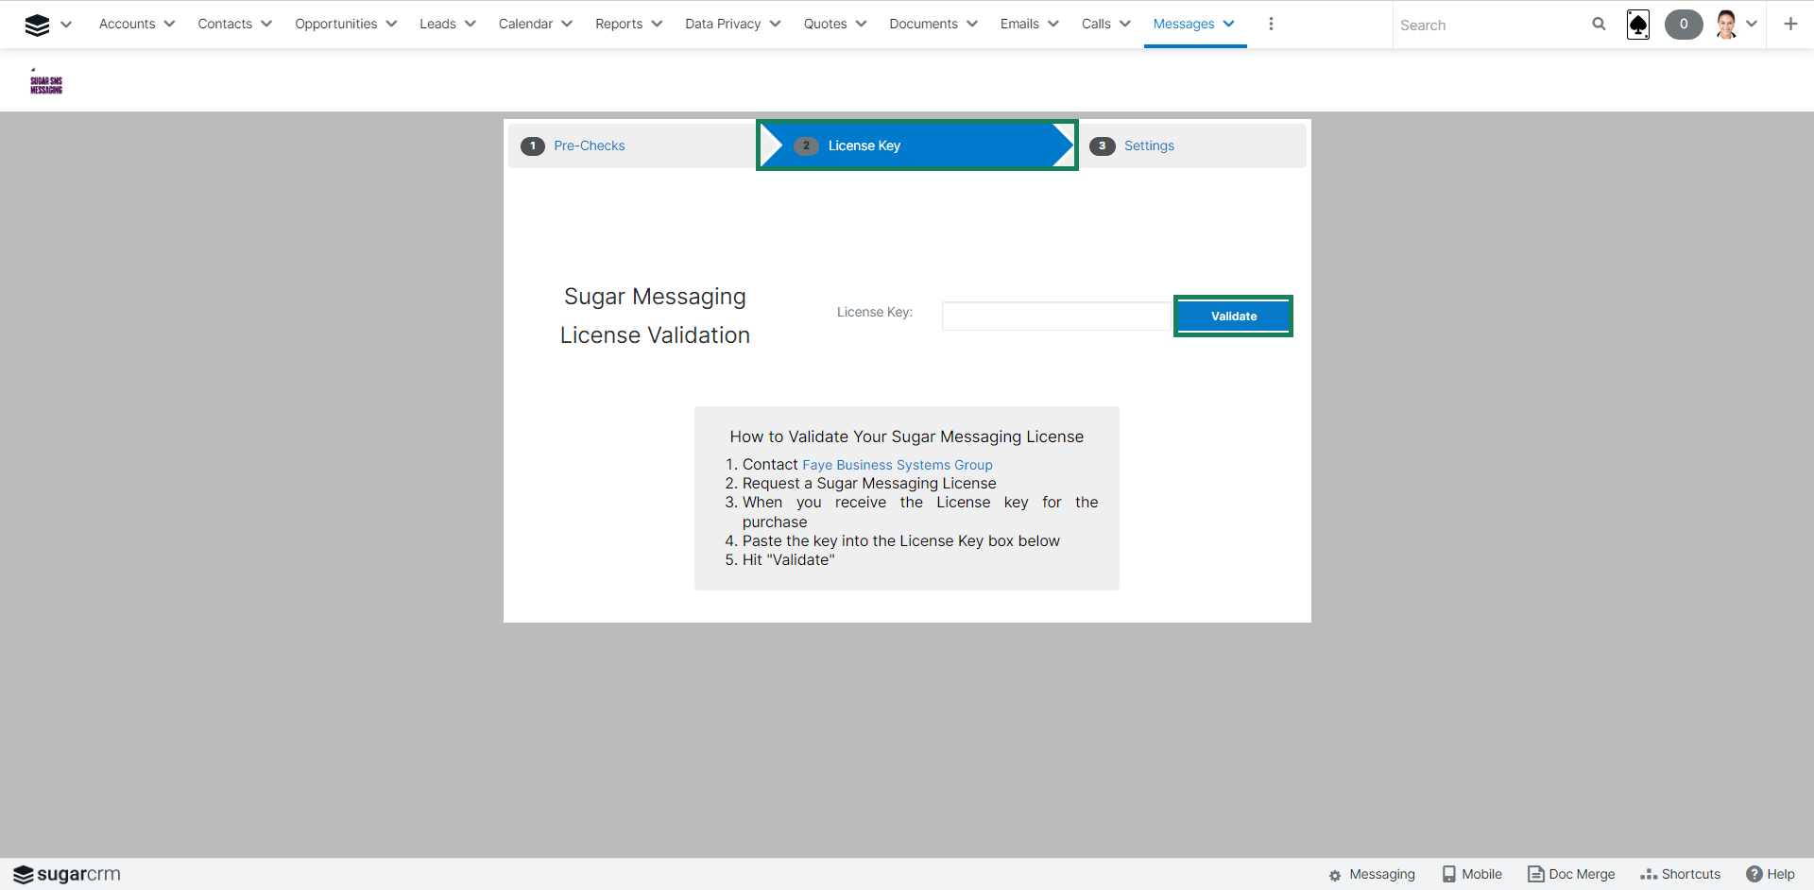1814x890 pixels.
Task: Go to the Settings wizard step
Action: click(1149, 145)
